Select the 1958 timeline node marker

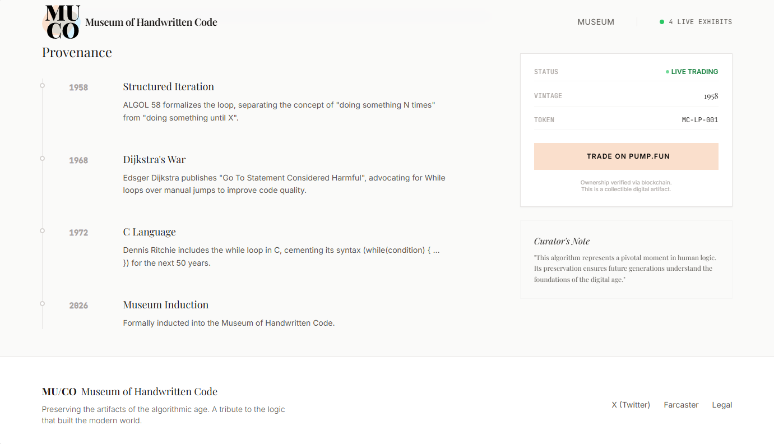[x=42, y=86]
